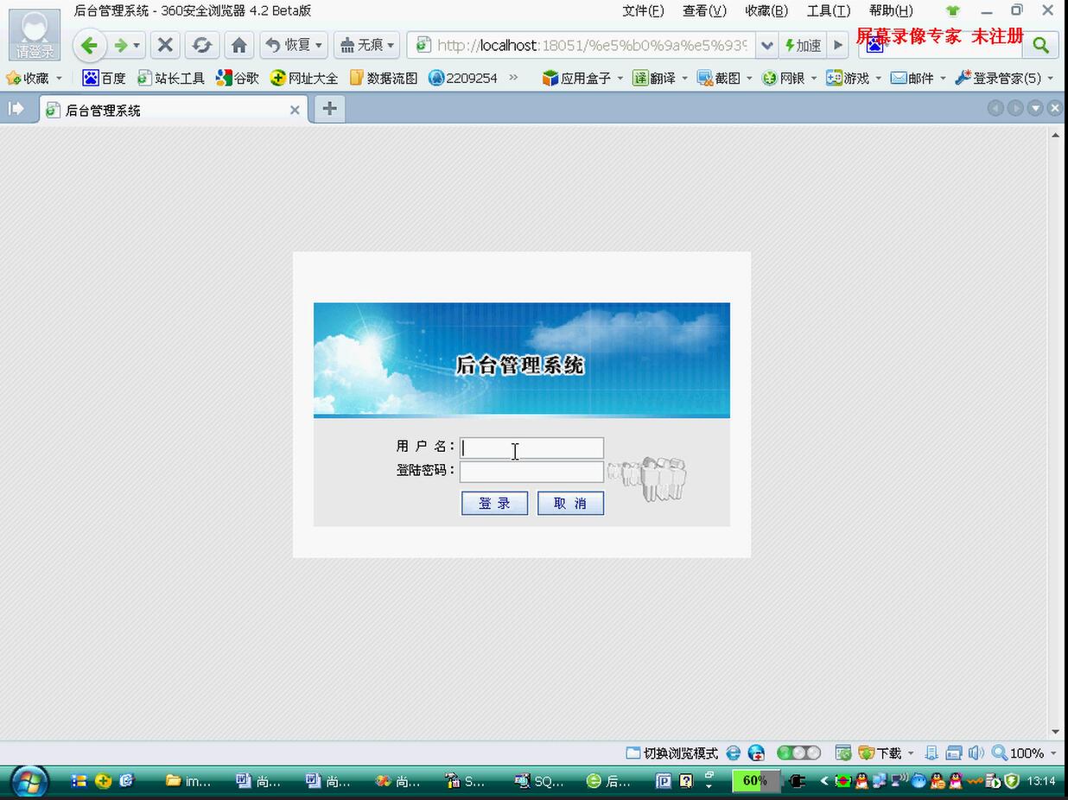Open the 恢复 dropdown arrow
This screenshot has height=800, width=1068.
coord(319,45)
